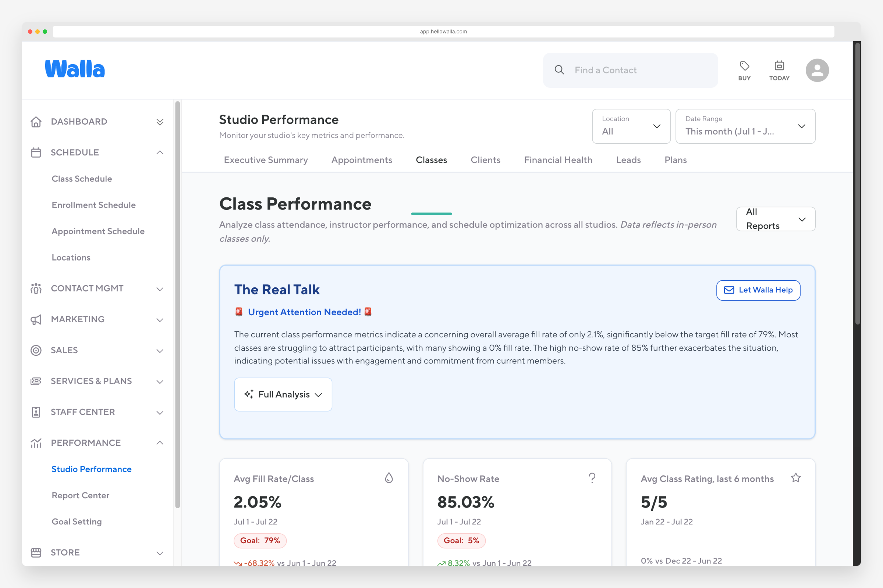Open the All Reports dropdown
Image resolution: width=883 pixels, height=588 pixels.
[776, 219]
